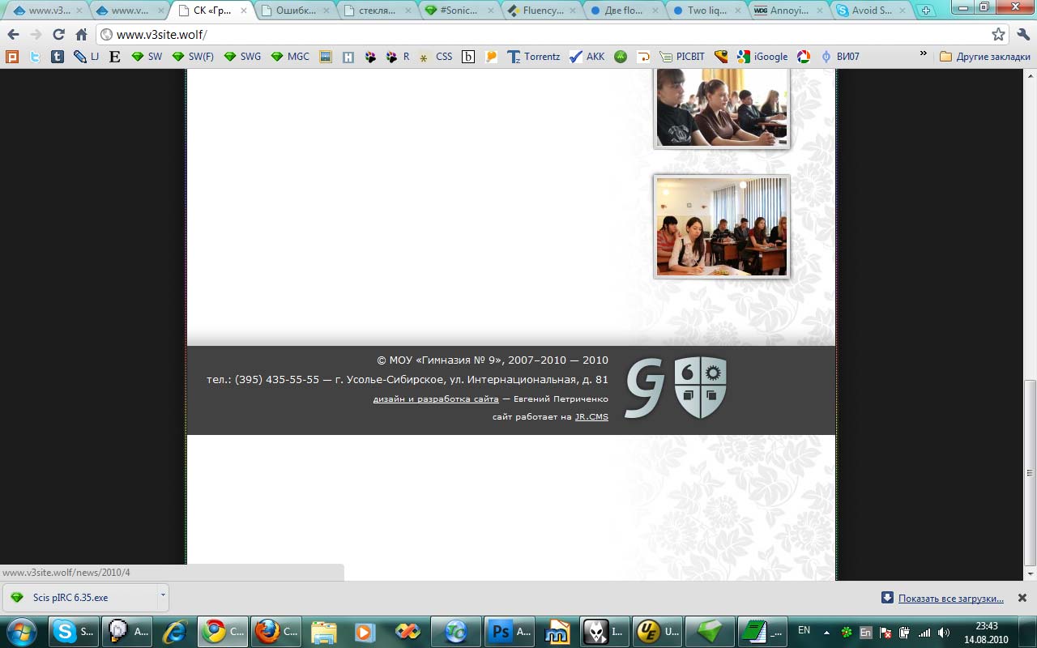Open the Twitter bookmark icon

[x=35, y=57]
